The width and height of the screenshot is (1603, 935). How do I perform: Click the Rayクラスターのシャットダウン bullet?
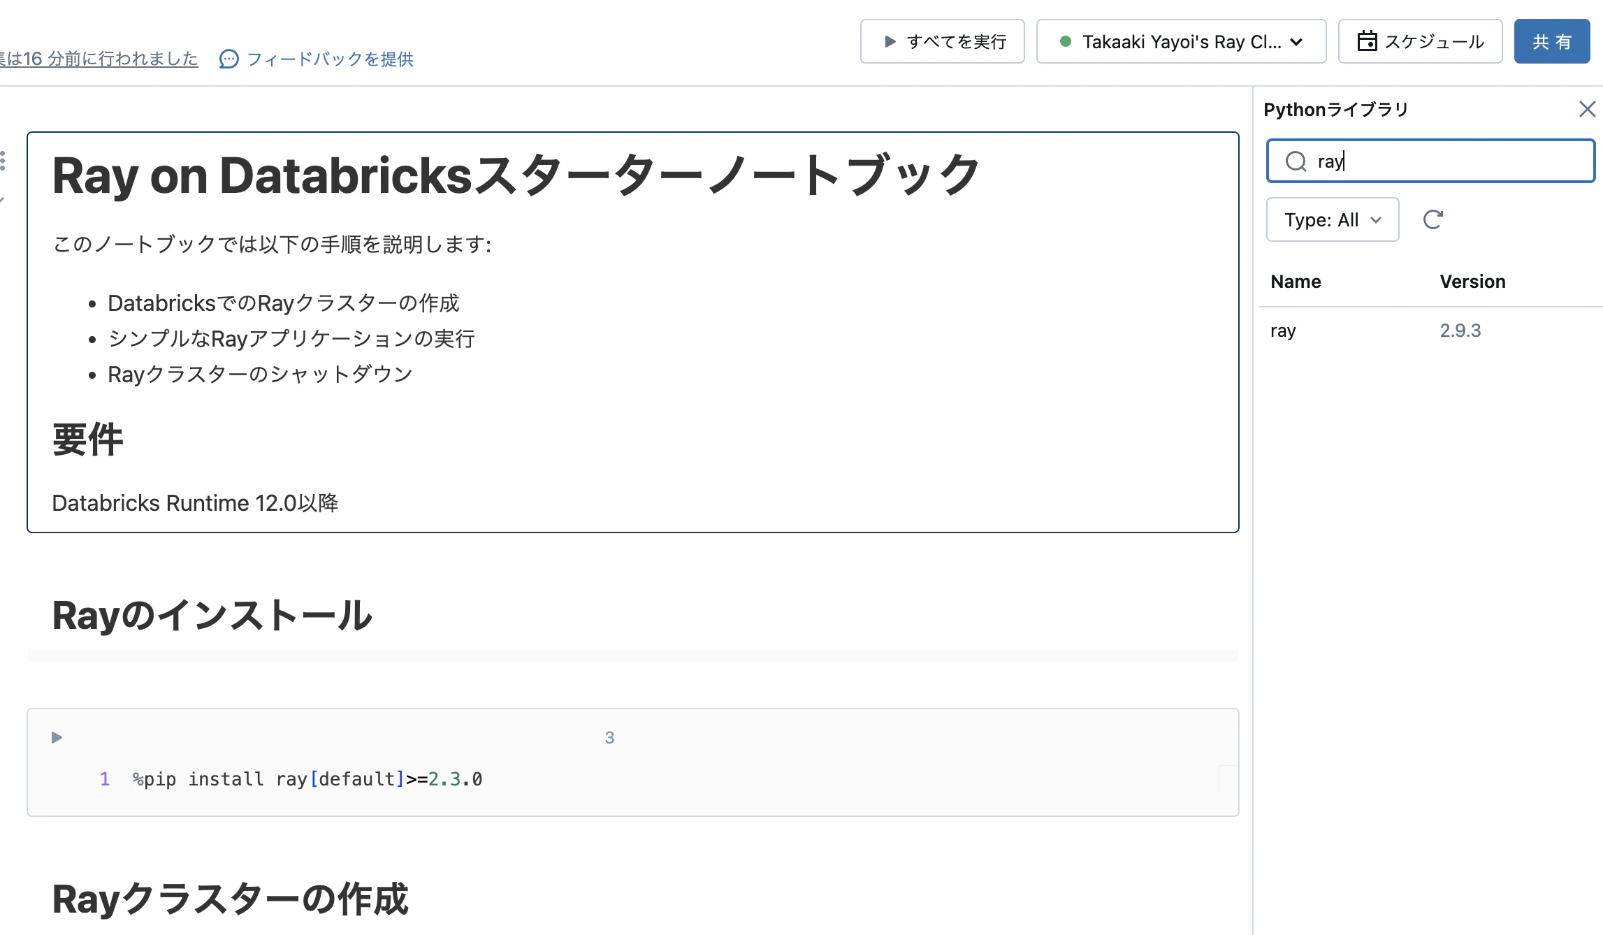point(260,375)
